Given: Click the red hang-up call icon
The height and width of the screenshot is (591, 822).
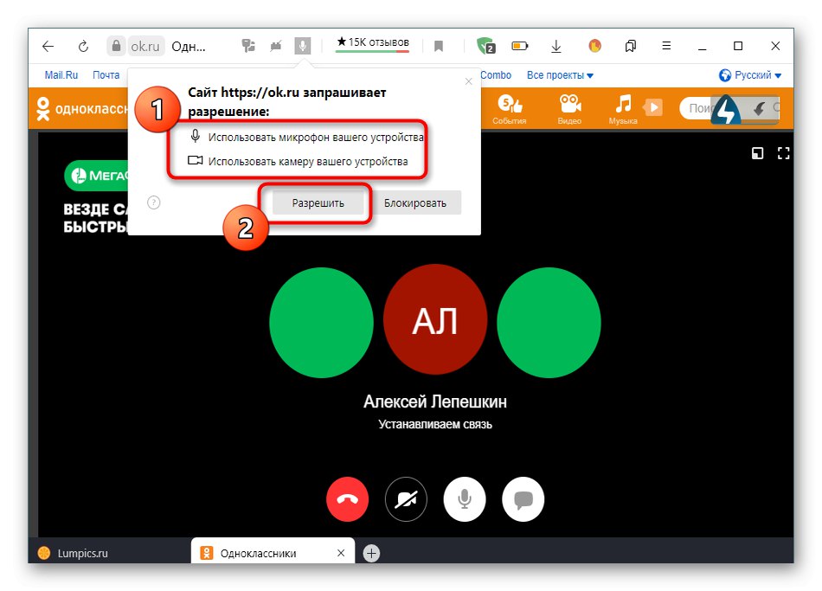Looking at the screenshot, I should click(347, 499).
